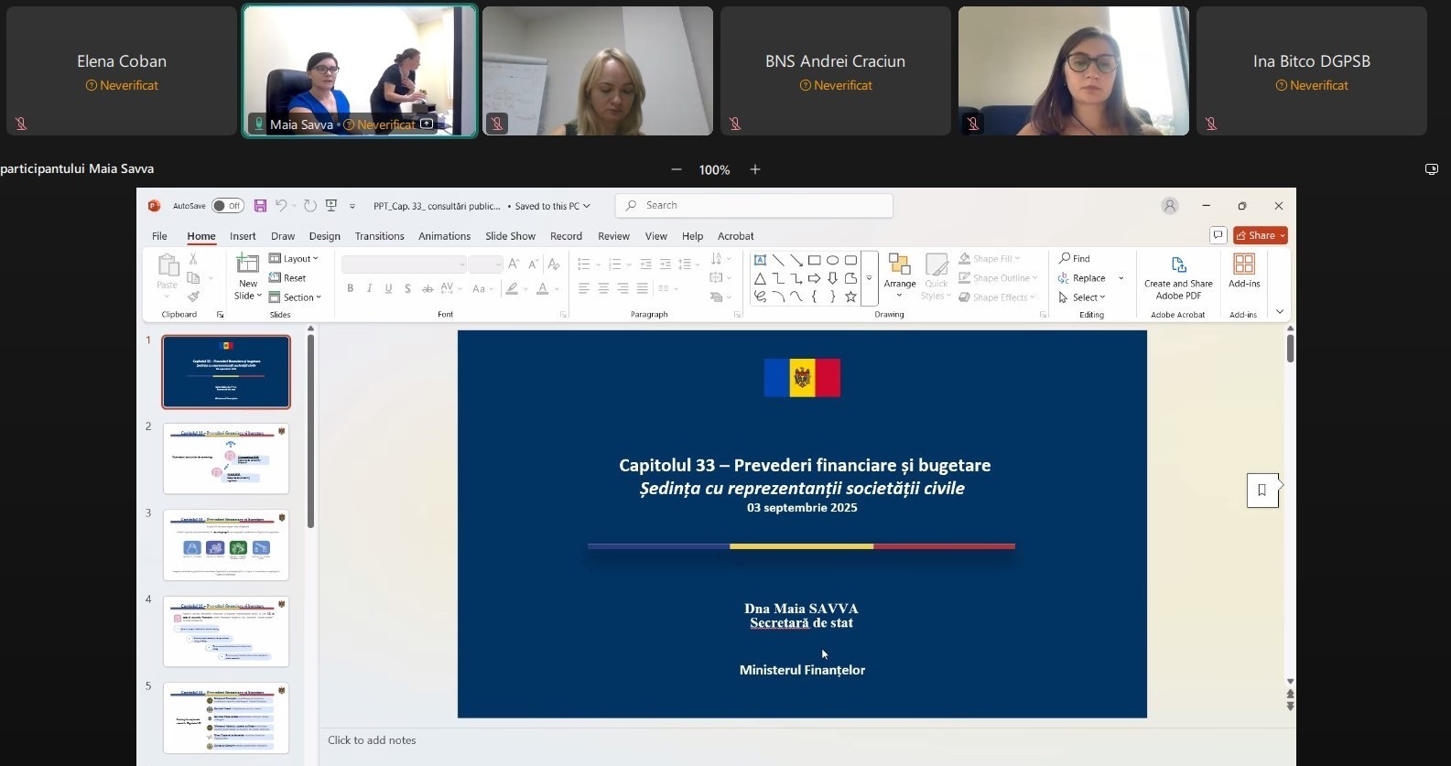Image resolution: width=1451 pixels, height=766 pixels.
Task: Start presentation from beginning icon
Action: [x=331, y=206]
